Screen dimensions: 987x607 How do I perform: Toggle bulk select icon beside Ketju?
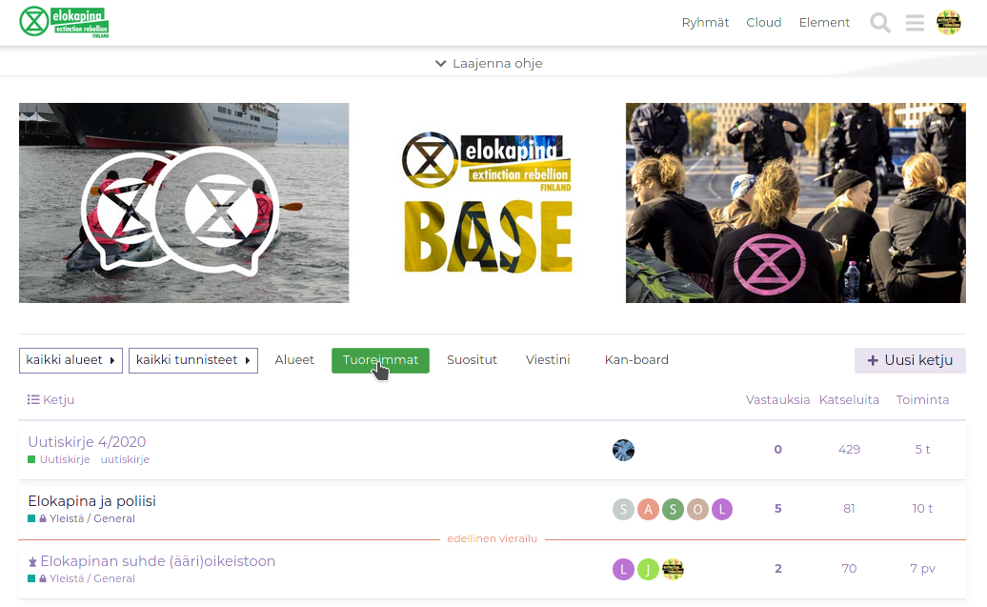33,400
